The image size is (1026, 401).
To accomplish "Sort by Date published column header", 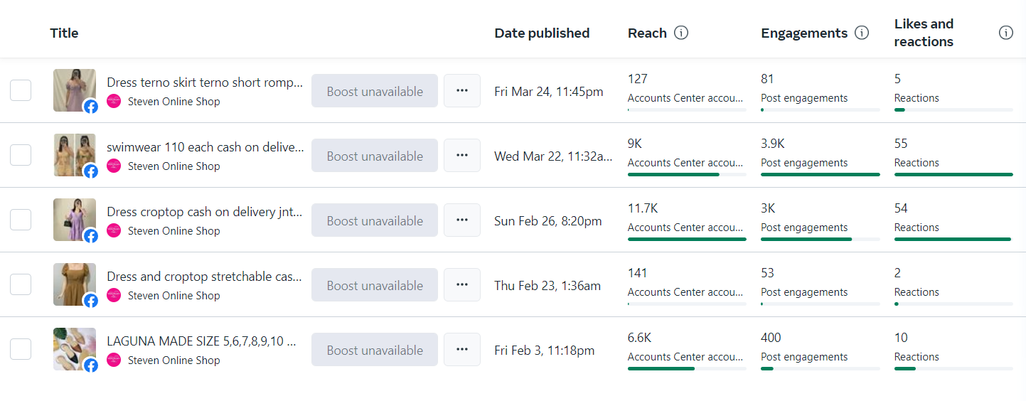I will pyautogui.click(x=542, y=33).
